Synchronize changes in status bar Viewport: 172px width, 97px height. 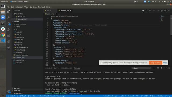17,96
